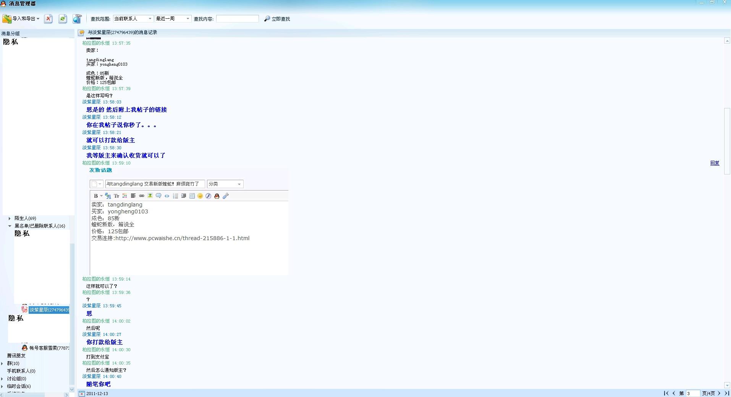The image size is (731, 397).
Task: Click the 消息分组 panel header
Action: 37,34
